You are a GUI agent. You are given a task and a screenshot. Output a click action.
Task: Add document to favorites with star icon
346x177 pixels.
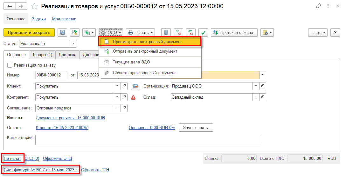[34, 6]
